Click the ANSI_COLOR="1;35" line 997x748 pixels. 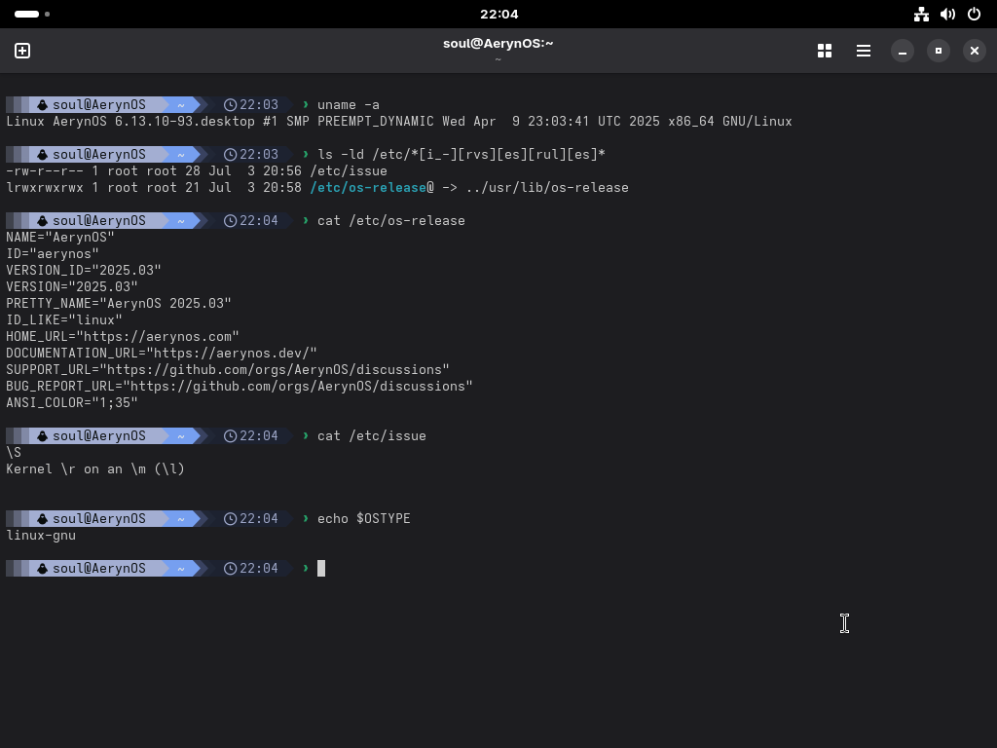pos(72,402)
